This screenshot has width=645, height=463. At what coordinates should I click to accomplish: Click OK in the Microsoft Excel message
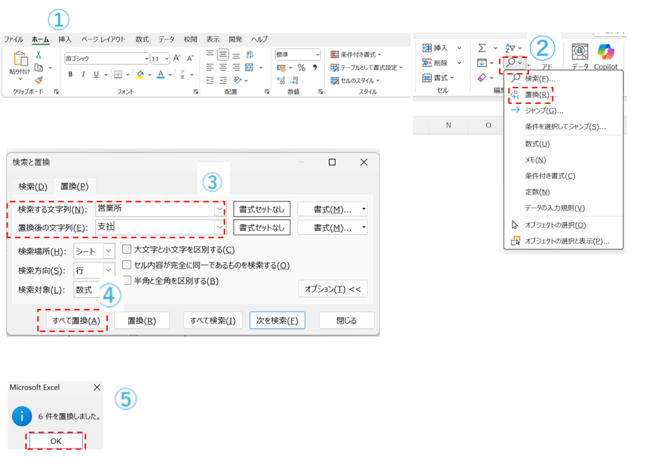click(x=55, y=441)
